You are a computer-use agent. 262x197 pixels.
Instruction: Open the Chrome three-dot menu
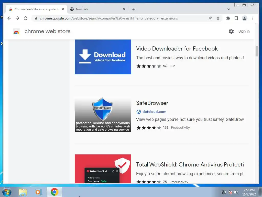pyautogui.click(x=253, y=18)
